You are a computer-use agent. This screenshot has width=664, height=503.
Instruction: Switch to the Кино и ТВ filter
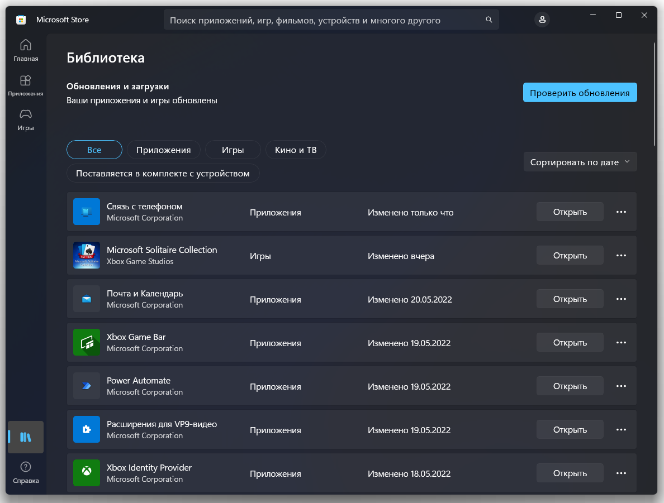pos(296,150)
